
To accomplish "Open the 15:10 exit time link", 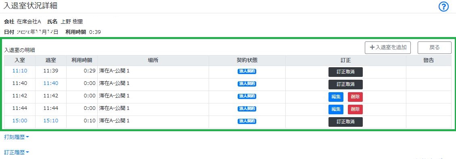I will tap(51, 121).
